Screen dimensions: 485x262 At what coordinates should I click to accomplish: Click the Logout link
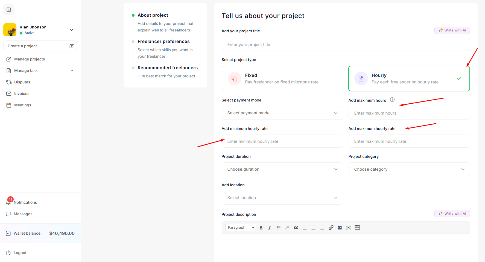(20, 253)
